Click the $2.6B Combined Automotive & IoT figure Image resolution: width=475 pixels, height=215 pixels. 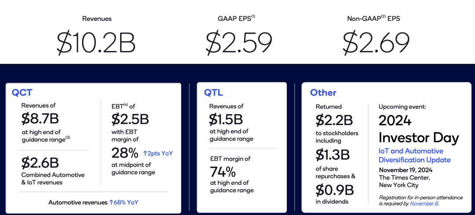[40, 163]
